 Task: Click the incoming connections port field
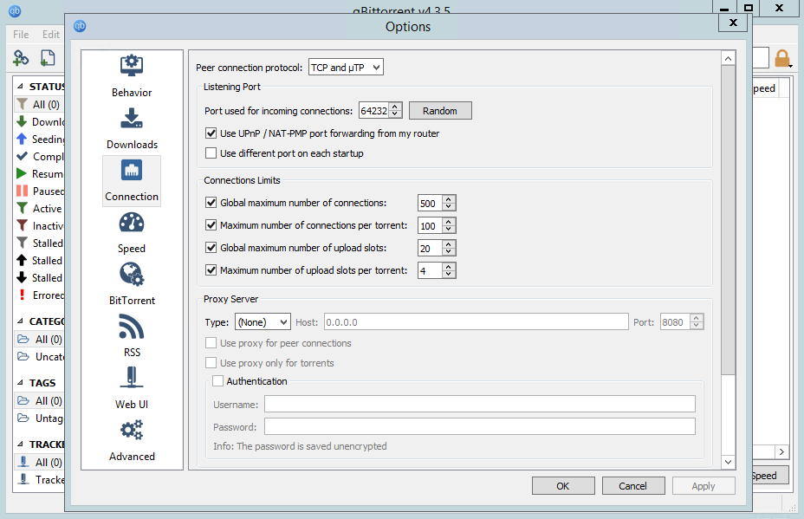click(373, 111)
